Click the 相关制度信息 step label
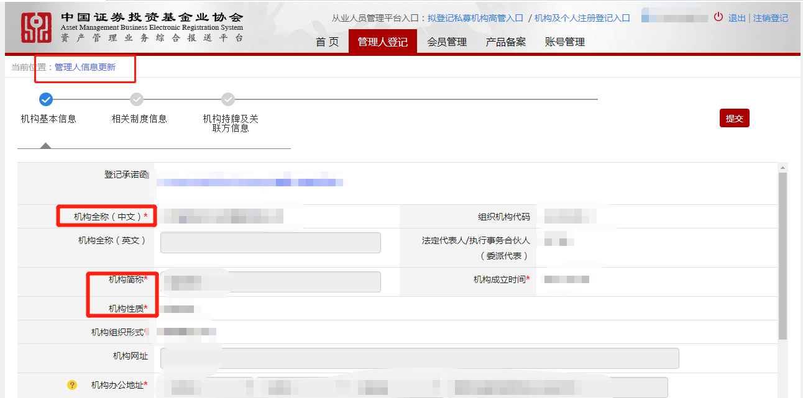The image size is (803, 398). point(139,119)
